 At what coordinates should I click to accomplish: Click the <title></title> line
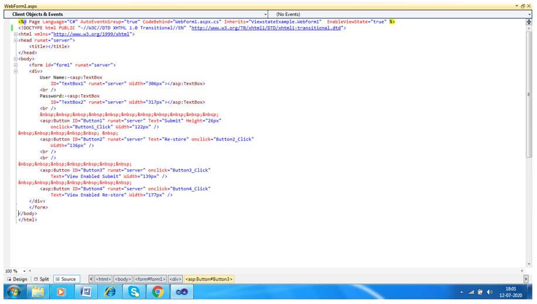[49, 46]
